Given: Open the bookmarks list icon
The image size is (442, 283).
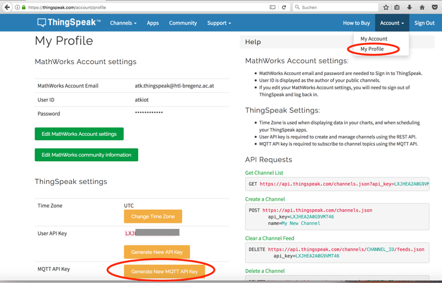Looking at the screenshot, I should 397,7.
